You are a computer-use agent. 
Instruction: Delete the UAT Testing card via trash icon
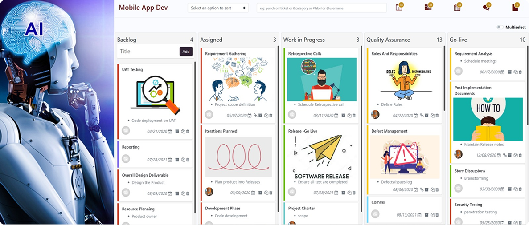pos(188,131)
